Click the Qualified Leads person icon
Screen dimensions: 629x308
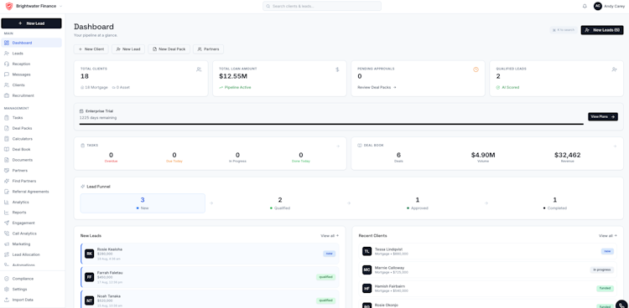(x=614, y=69)
